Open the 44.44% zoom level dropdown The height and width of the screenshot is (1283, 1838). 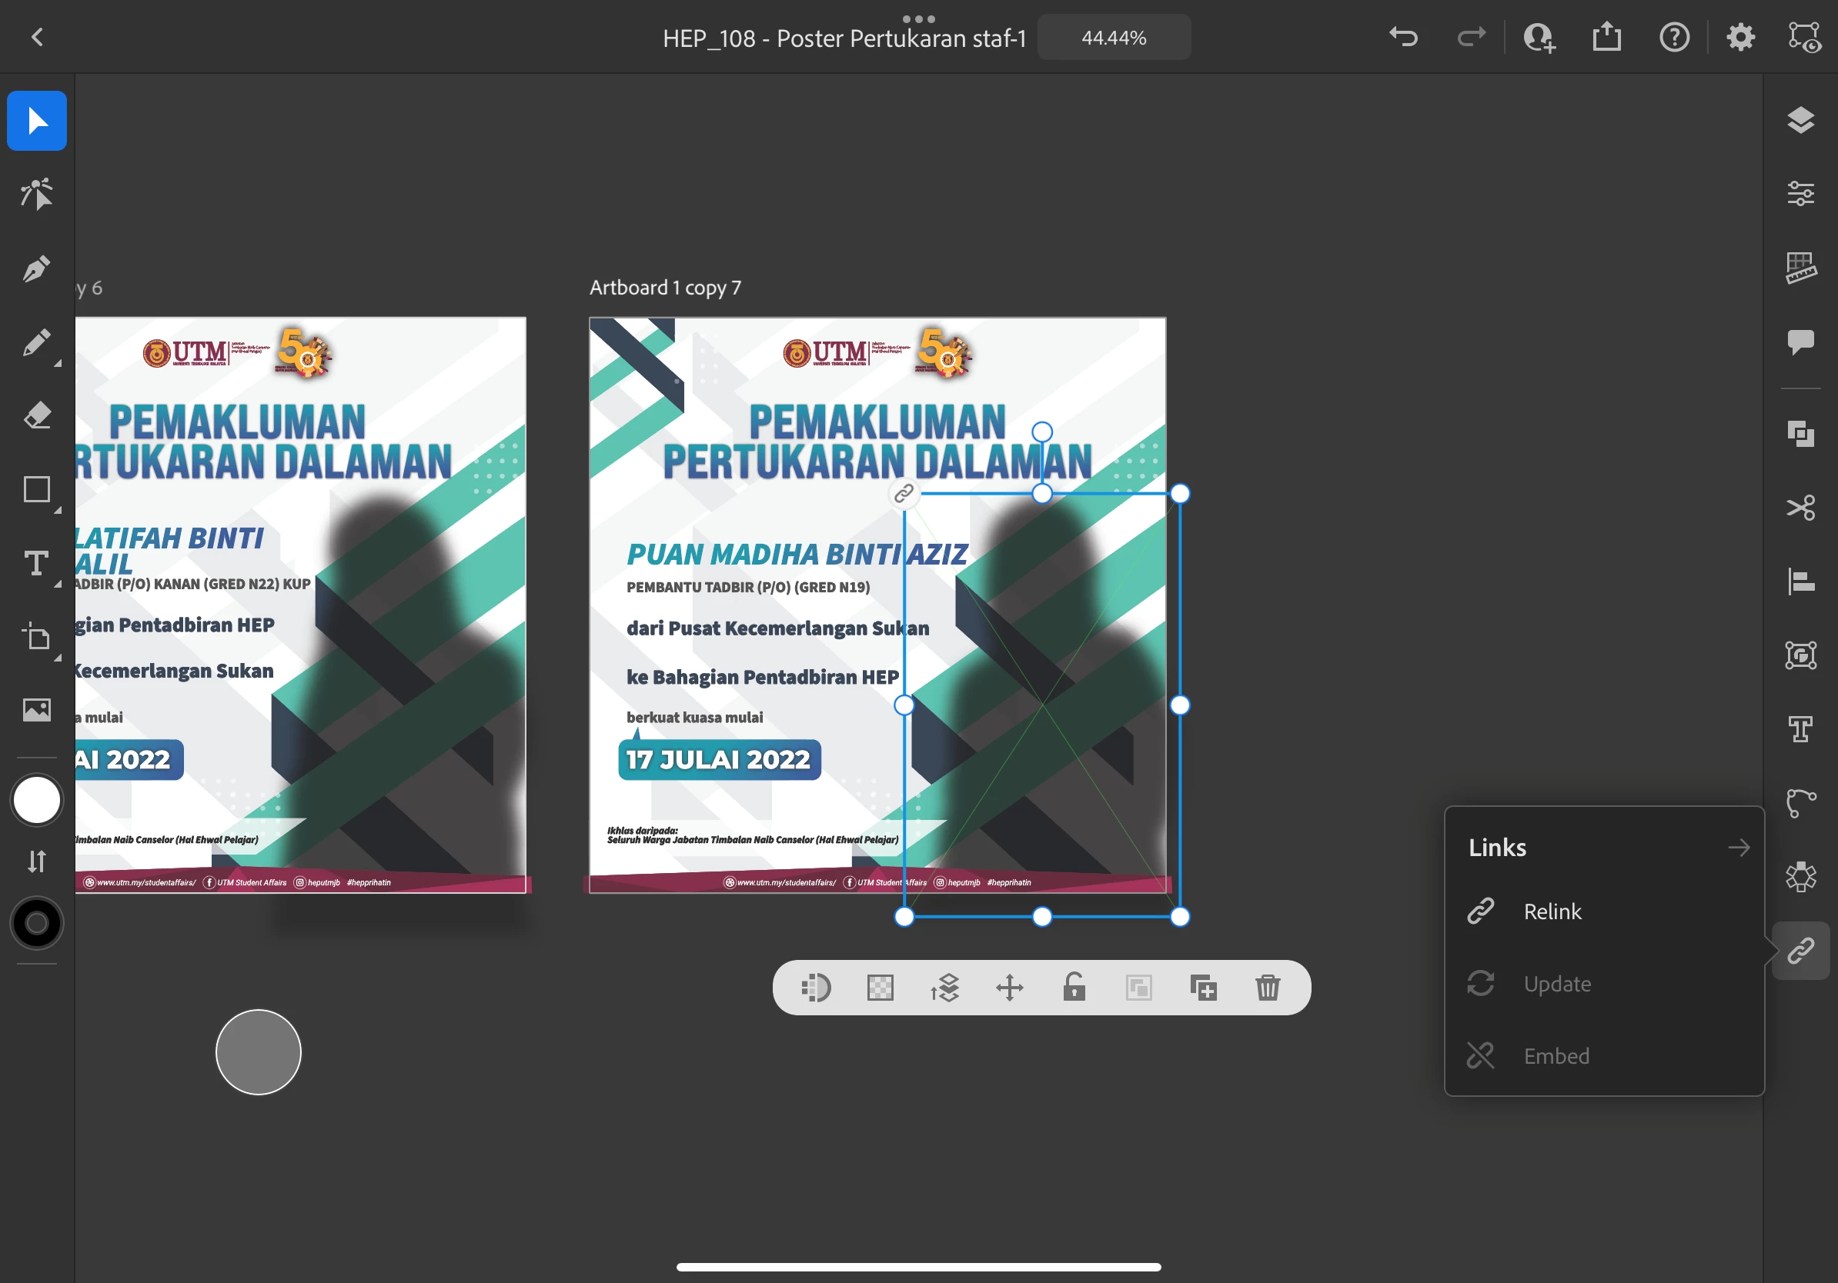[x=1114, y=38]
